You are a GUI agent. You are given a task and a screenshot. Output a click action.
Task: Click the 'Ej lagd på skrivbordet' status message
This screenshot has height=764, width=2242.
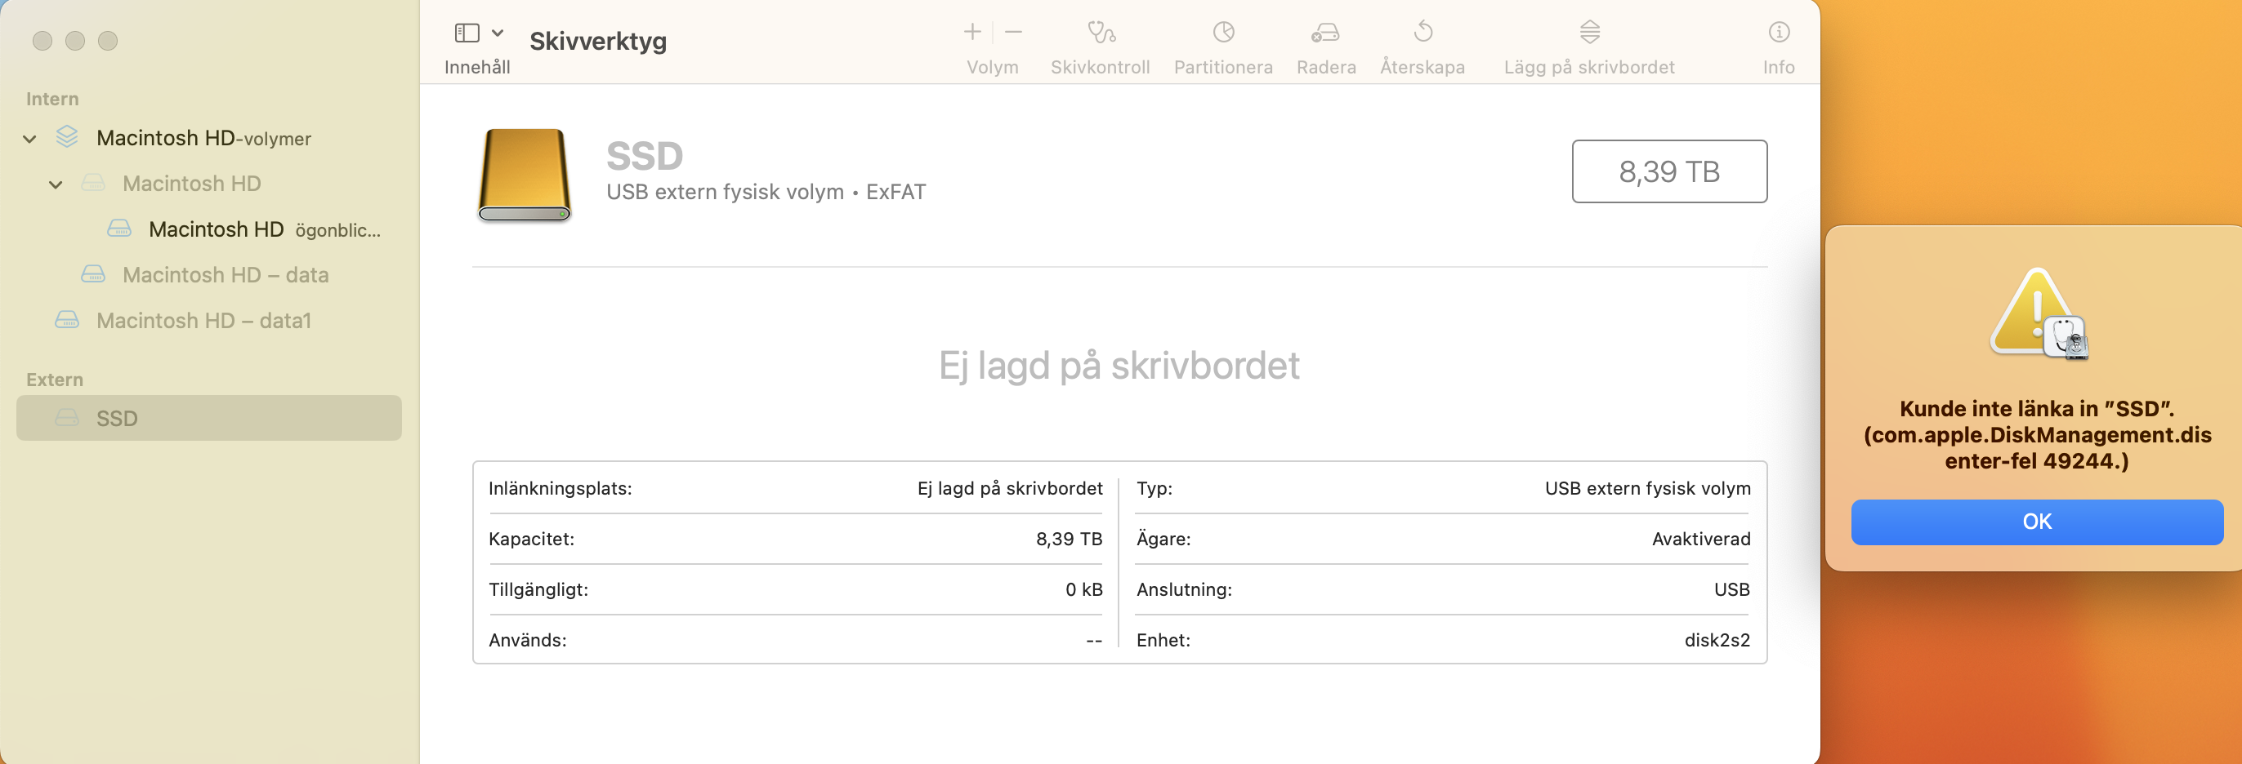tap(1119, 365)
